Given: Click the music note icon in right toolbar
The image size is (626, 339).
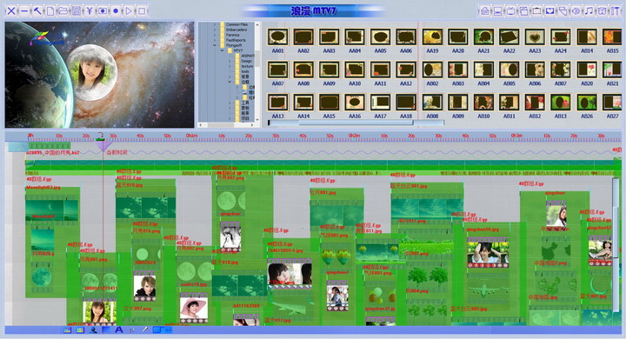Looking at the screenshot, I should coord(589,10).
